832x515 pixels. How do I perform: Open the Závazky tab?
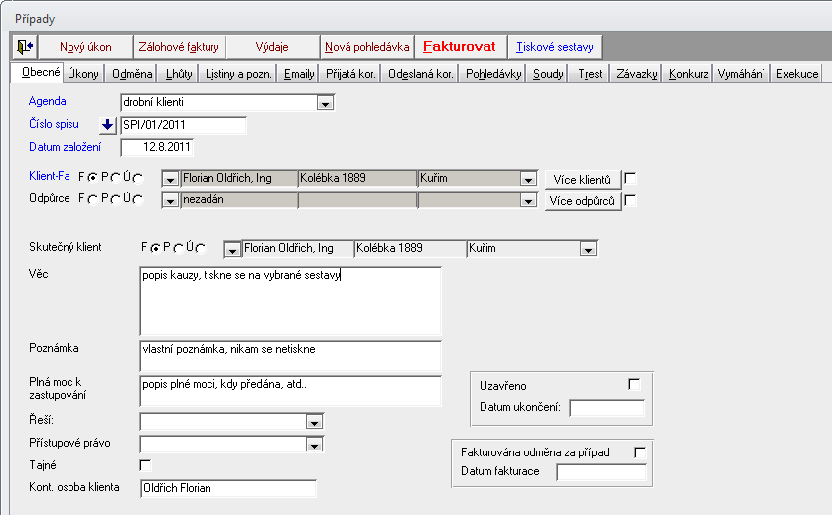(636, 74)
